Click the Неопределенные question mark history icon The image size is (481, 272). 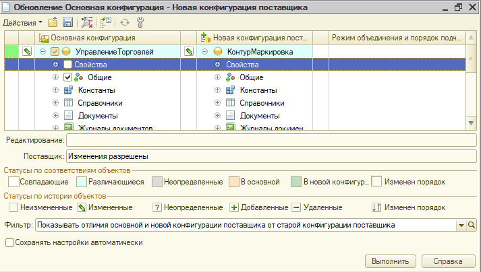tap(157, 207)
